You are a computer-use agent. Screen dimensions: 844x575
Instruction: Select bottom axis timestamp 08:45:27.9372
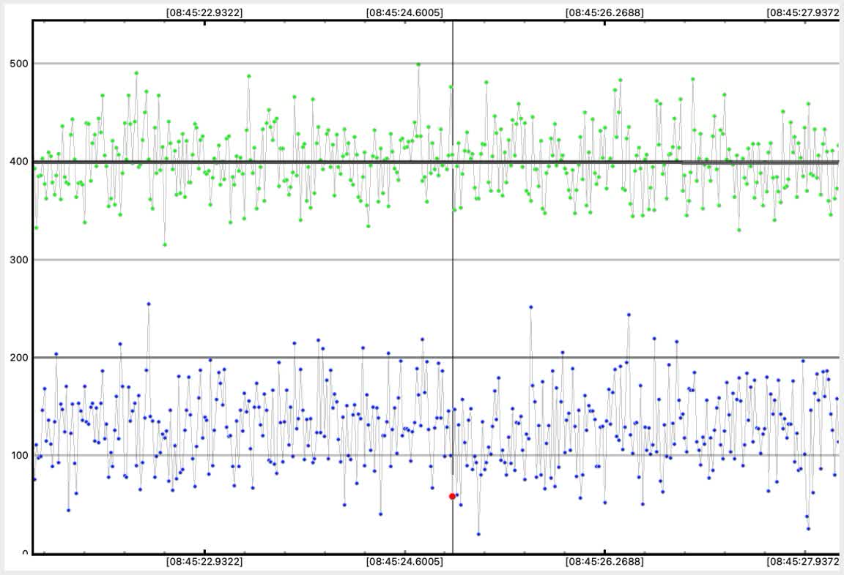coord(804,562)
